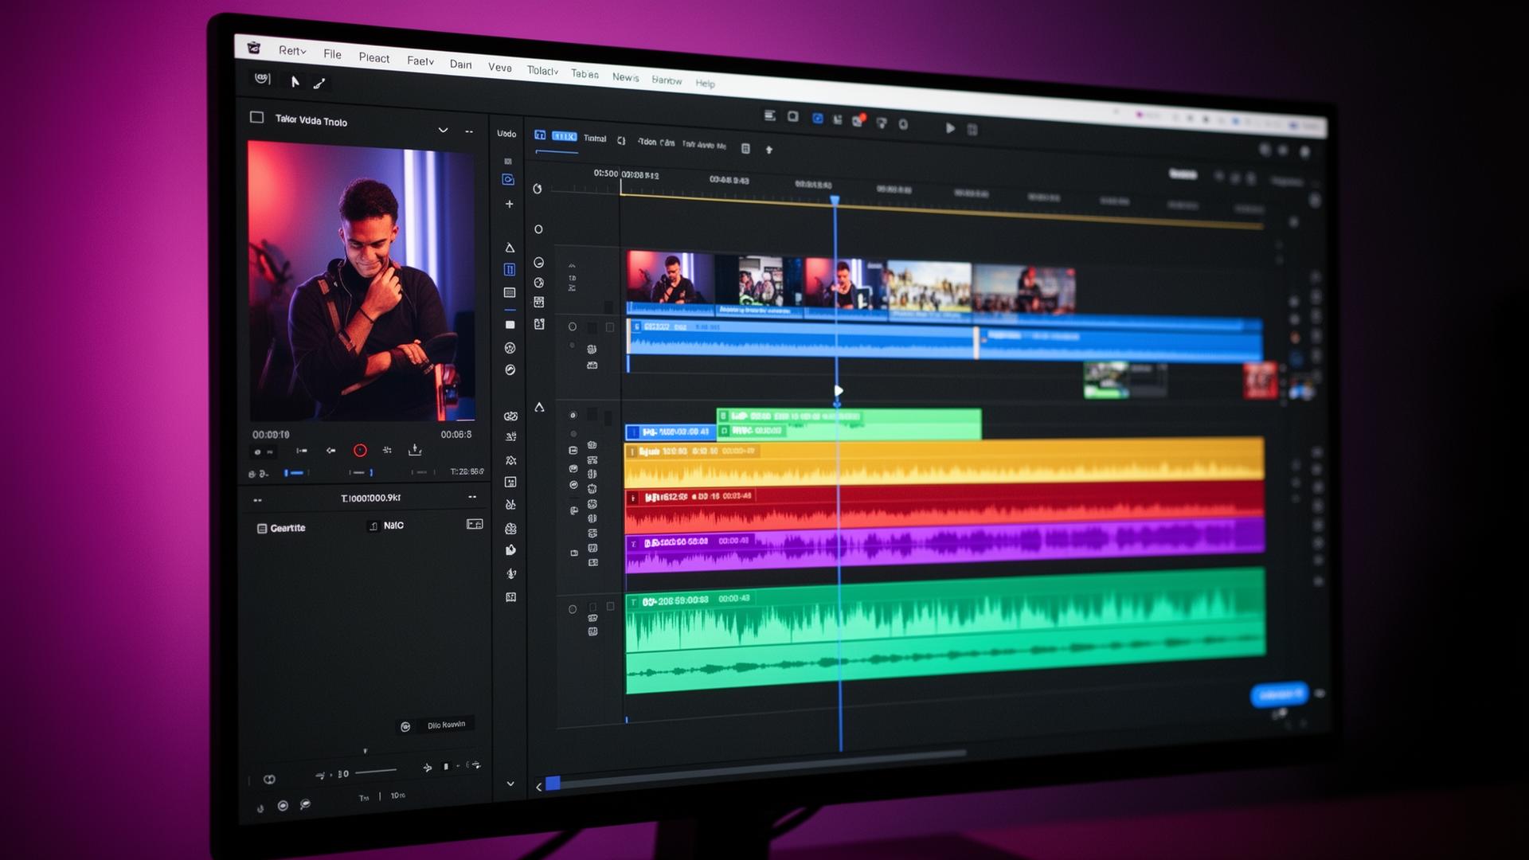This screenshot has width=1529, height=860.
Task: Toggle the circle on the blue audio track header
Action: (572, 326)
